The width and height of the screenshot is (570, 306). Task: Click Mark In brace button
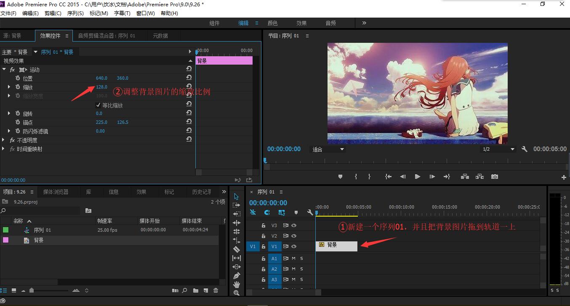tap(356, 177)
